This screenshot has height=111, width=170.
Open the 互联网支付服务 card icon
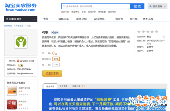[x=12, y=91]
